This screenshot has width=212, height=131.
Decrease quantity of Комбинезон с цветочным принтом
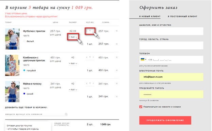(87, 57)
